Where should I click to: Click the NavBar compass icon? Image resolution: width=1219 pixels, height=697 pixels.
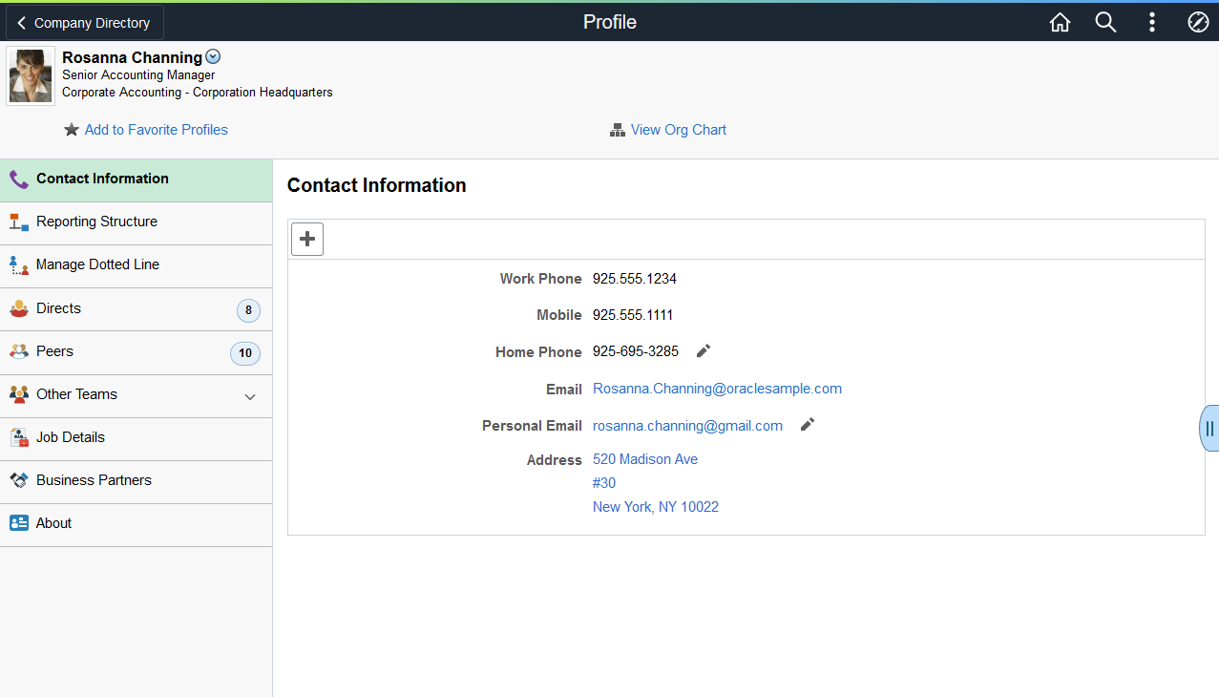pyautogui.click(x=1198, y=22)
